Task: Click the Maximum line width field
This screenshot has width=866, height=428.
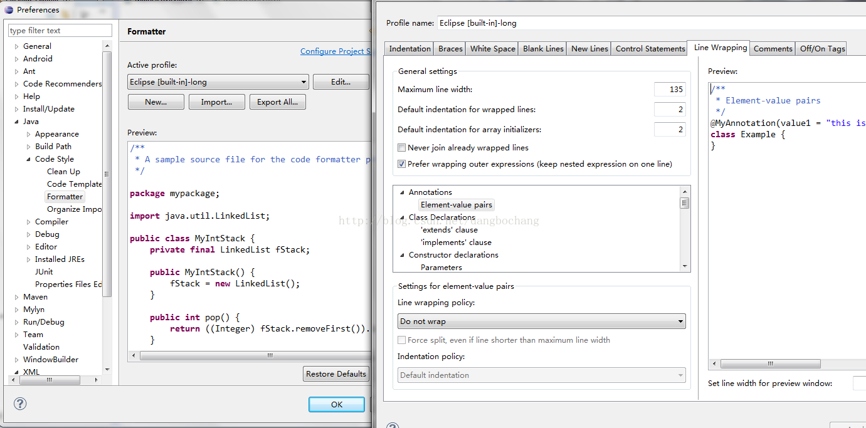Action: pos(670,90)
